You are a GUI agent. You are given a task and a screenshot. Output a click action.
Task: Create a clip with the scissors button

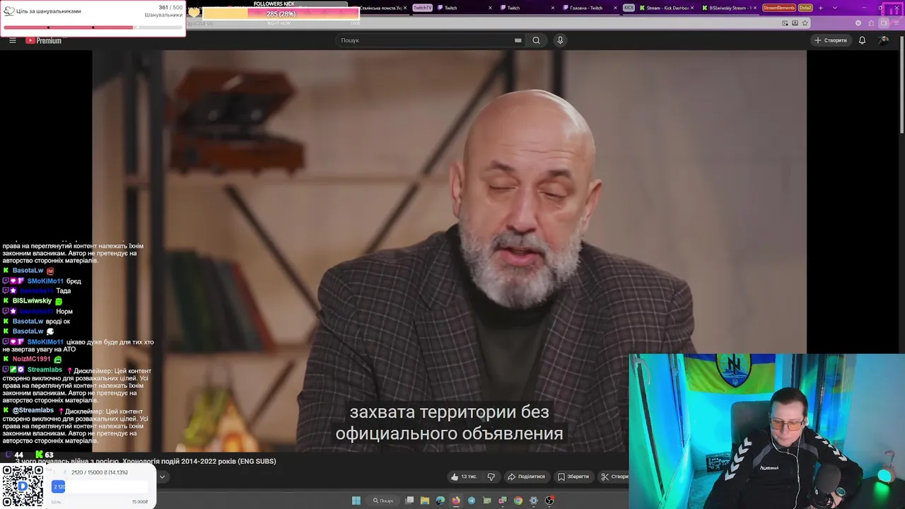tap(613, 476)
